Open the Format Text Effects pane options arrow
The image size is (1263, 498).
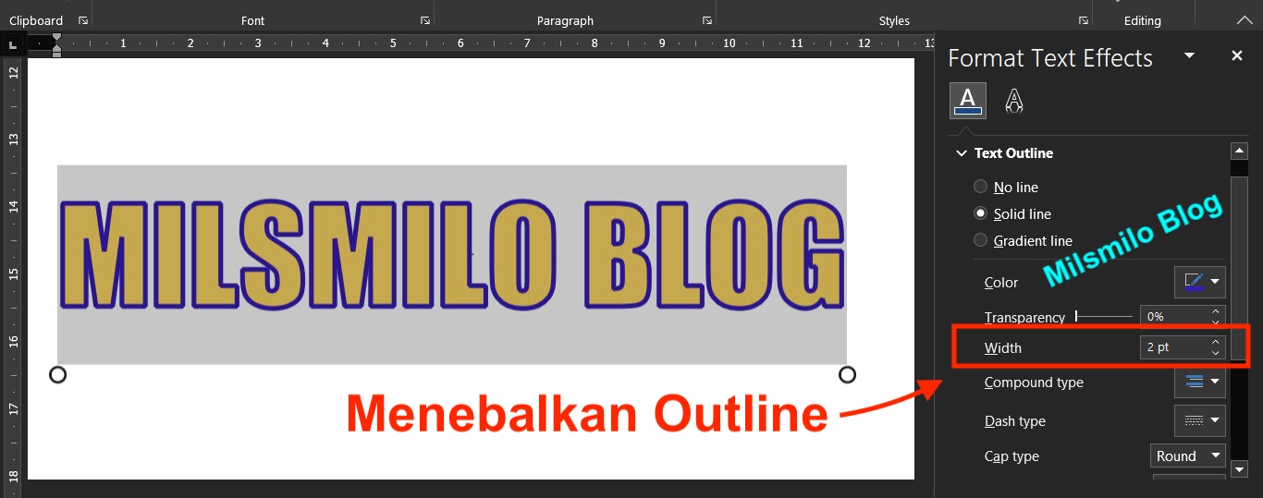(1190, 56)
